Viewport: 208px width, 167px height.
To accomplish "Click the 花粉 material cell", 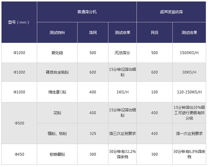I will (x=57, y=113).
